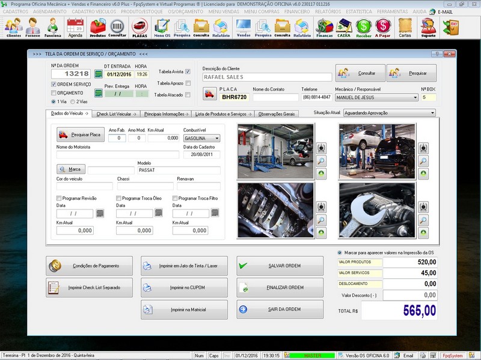The width and height of the screenshot is (481, 360).
Task: Click the Finanças toolbar icon
Action: 325,26
